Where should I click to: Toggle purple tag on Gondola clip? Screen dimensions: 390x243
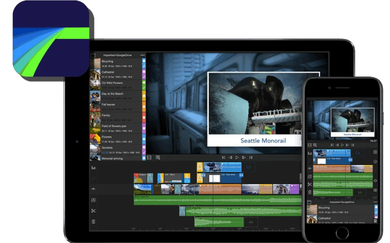[x=144, y=150]
